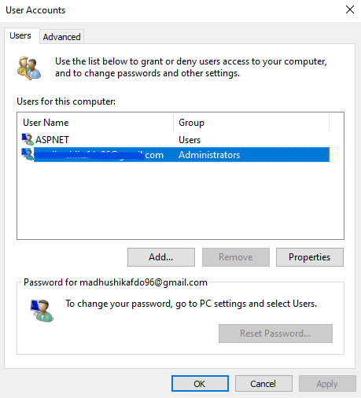Click the user icon in the Password section

coord(42,311)
